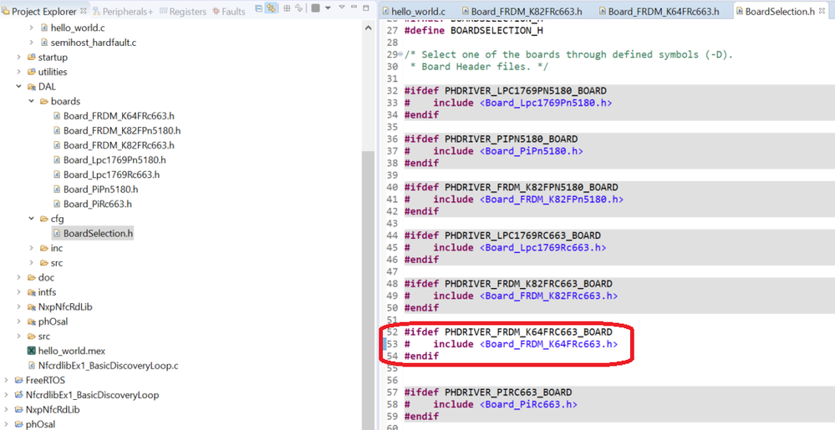Click the NfcrdlibEx1_BasicDiscoveryLoop.c file icon

point(32,366)
